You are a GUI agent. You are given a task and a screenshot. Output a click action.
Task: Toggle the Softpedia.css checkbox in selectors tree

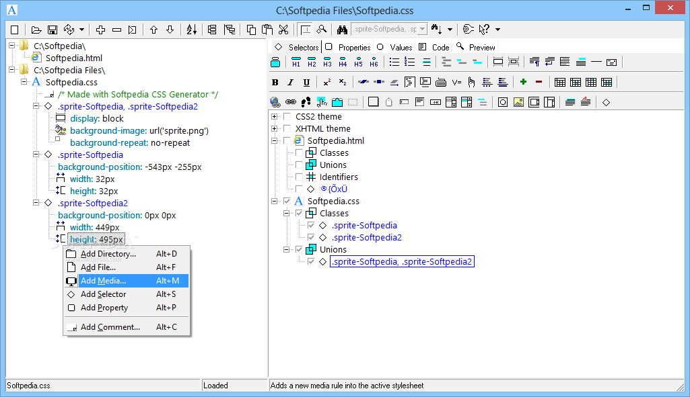287,201
